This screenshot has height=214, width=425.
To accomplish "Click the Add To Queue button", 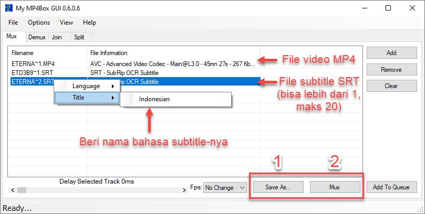I will click(392, 187).
